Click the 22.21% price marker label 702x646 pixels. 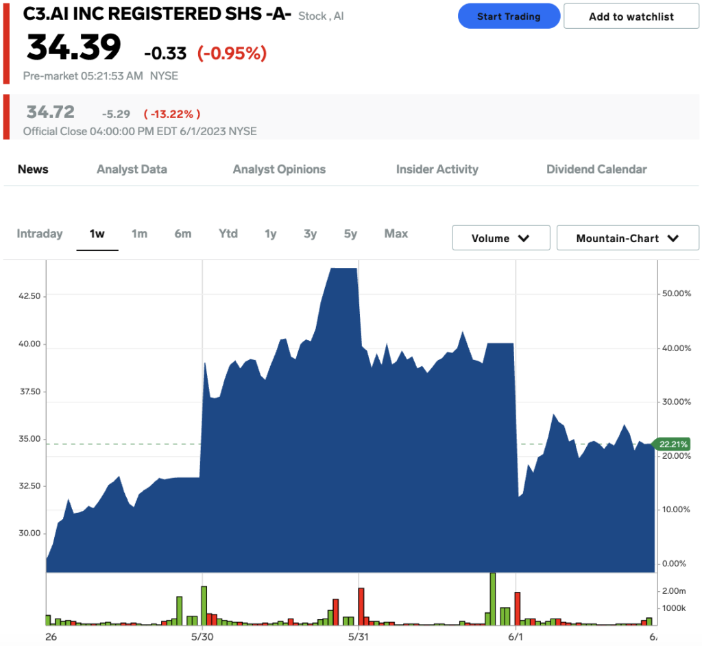tap(673, 444)
